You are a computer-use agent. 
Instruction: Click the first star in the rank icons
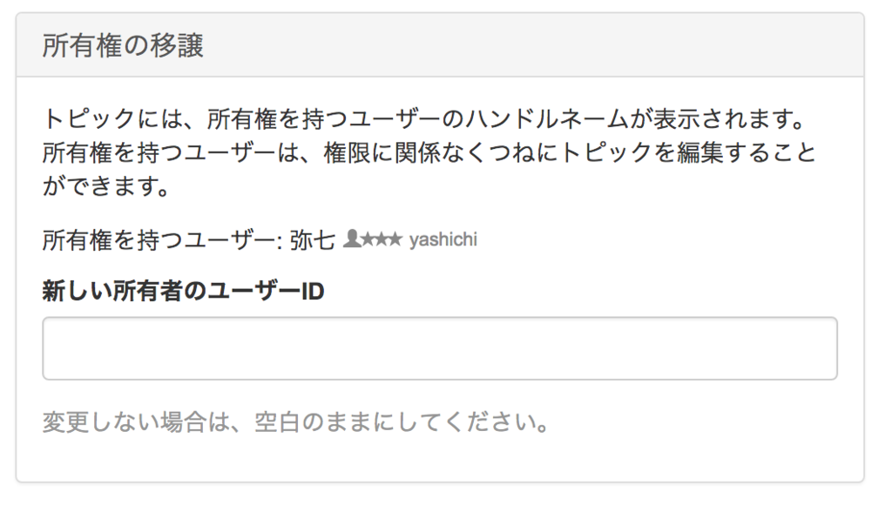coord(368,239)
